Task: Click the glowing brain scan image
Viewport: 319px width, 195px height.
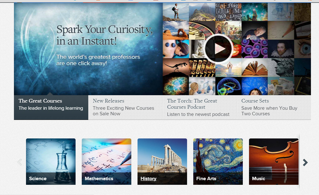Action: click(x=228, y=86)
